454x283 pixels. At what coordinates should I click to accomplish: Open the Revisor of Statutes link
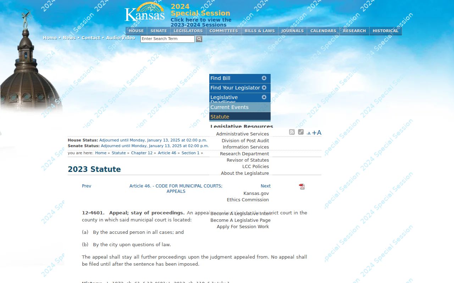coord(248,160)
